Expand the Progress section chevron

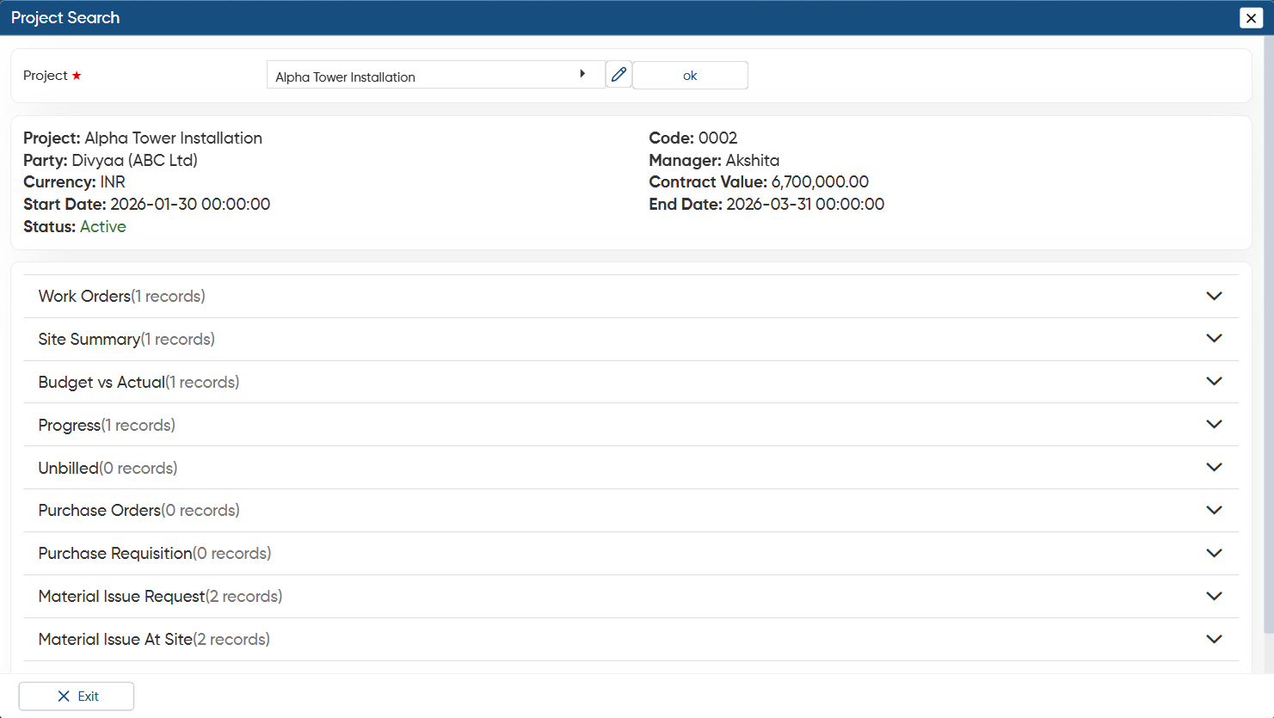(1214, 425)
